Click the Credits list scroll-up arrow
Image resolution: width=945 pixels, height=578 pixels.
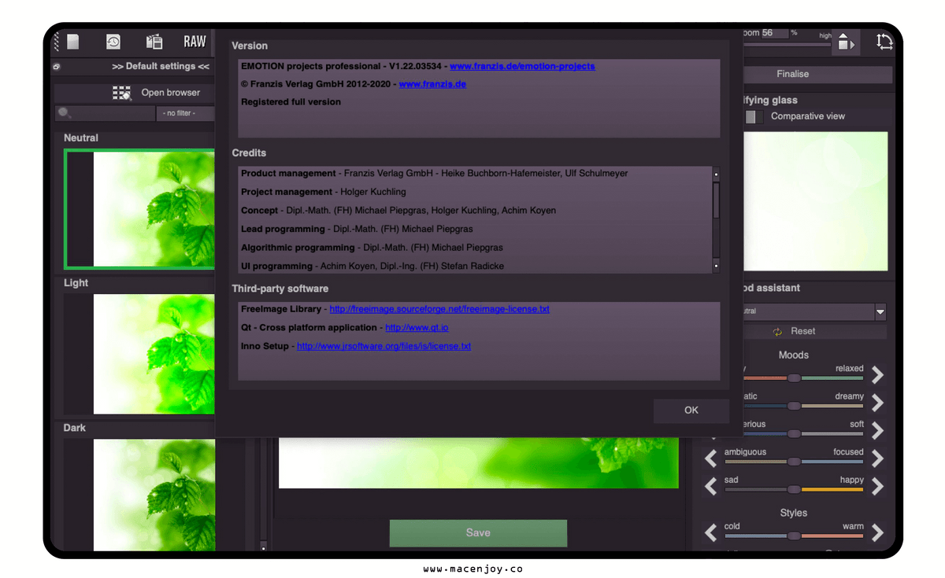coord(716,173)
